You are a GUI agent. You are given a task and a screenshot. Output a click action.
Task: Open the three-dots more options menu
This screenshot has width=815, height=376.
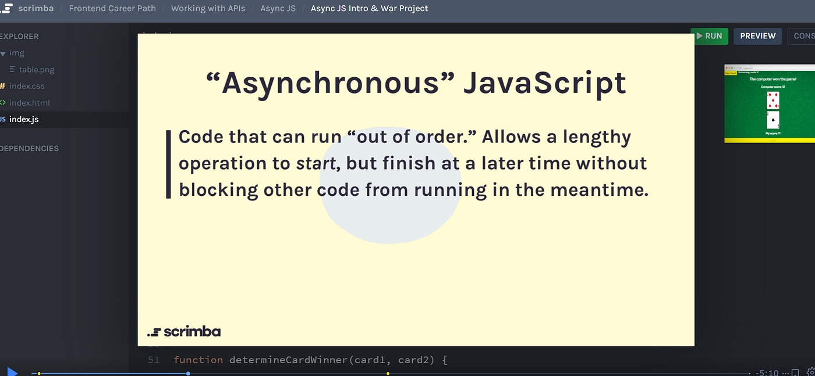pyautogui.click(x=785, y=373)
